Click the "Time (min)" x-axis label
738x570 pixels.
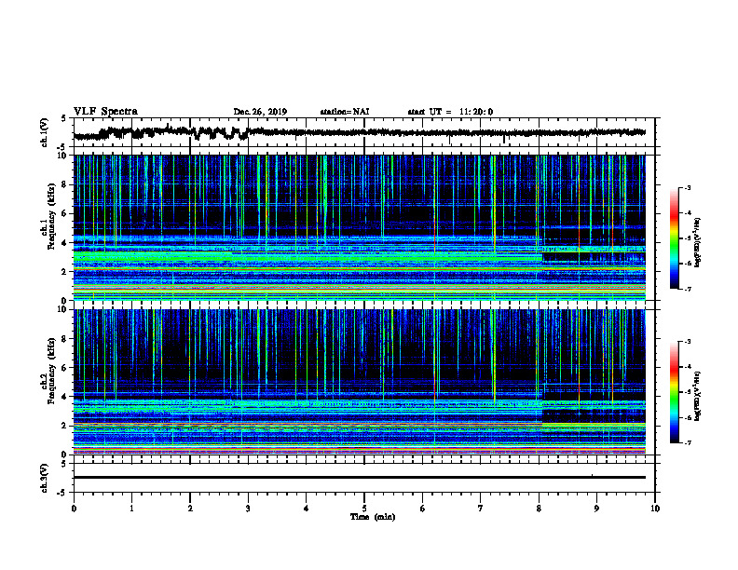pyautogui.click(x=373, y=517)
